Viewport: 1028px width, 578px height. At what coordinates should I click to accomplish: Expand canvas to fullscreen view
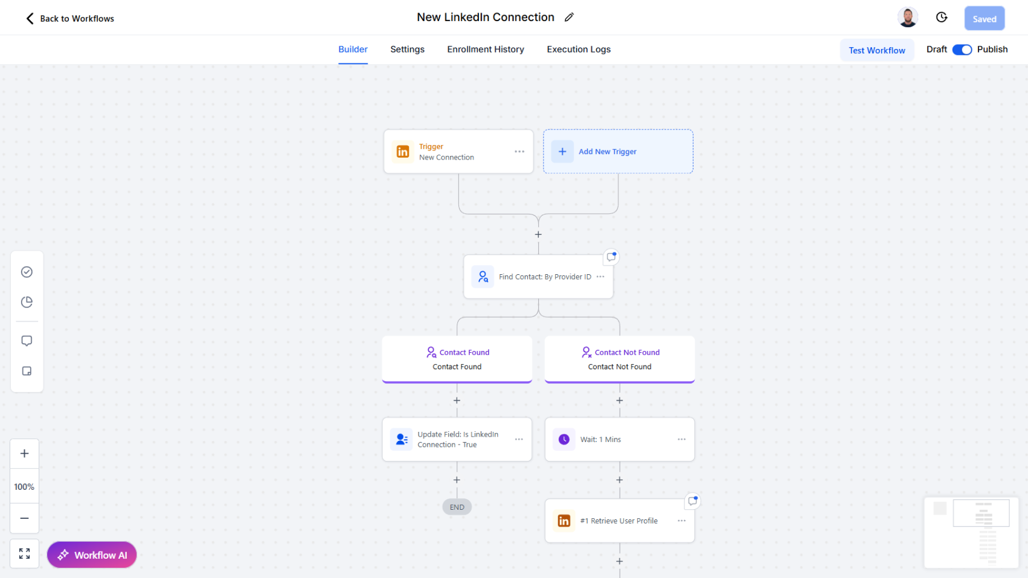tap(24, 553)
